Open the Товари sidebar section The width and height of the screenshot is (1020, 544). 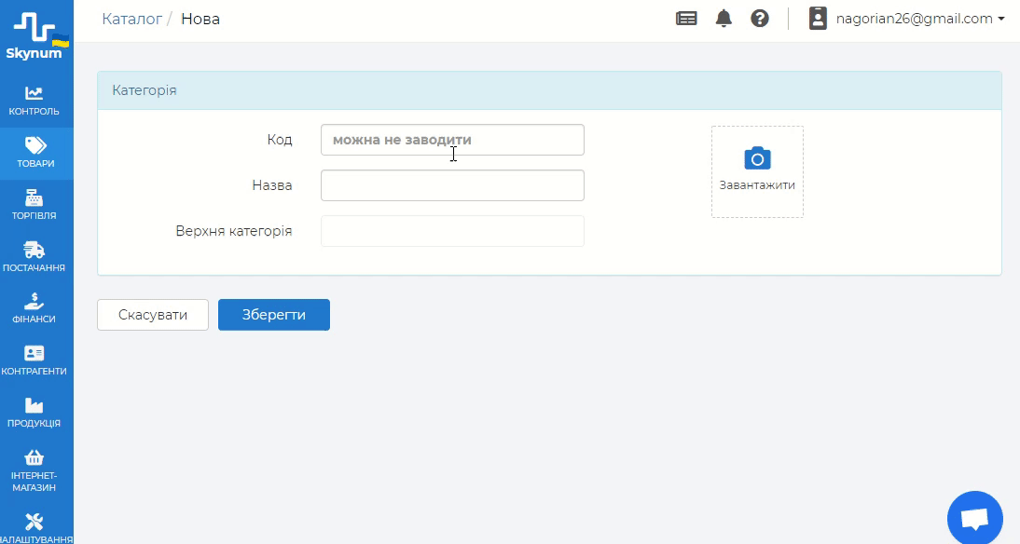pos(35,154)
